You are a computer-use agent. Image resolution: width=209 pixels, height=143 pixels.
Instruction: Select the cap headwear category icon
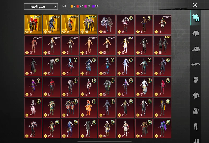click(x=196, y=49)
